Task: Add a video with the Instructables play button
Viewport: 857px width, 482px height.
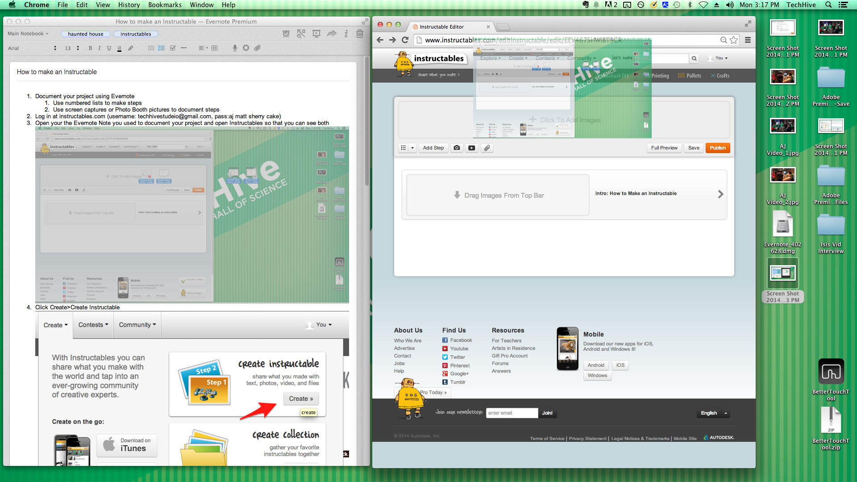Action: pyautogui.click(x=471, y=148)
